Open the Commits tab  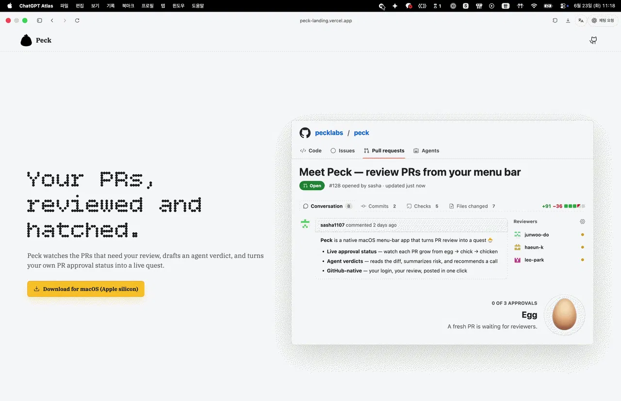tap(378, 206)
